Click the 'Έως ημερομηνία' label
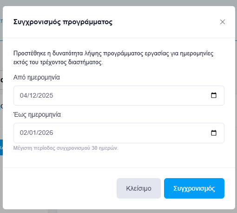Screen dimensions: 237x213 click(x=37, y=114)
